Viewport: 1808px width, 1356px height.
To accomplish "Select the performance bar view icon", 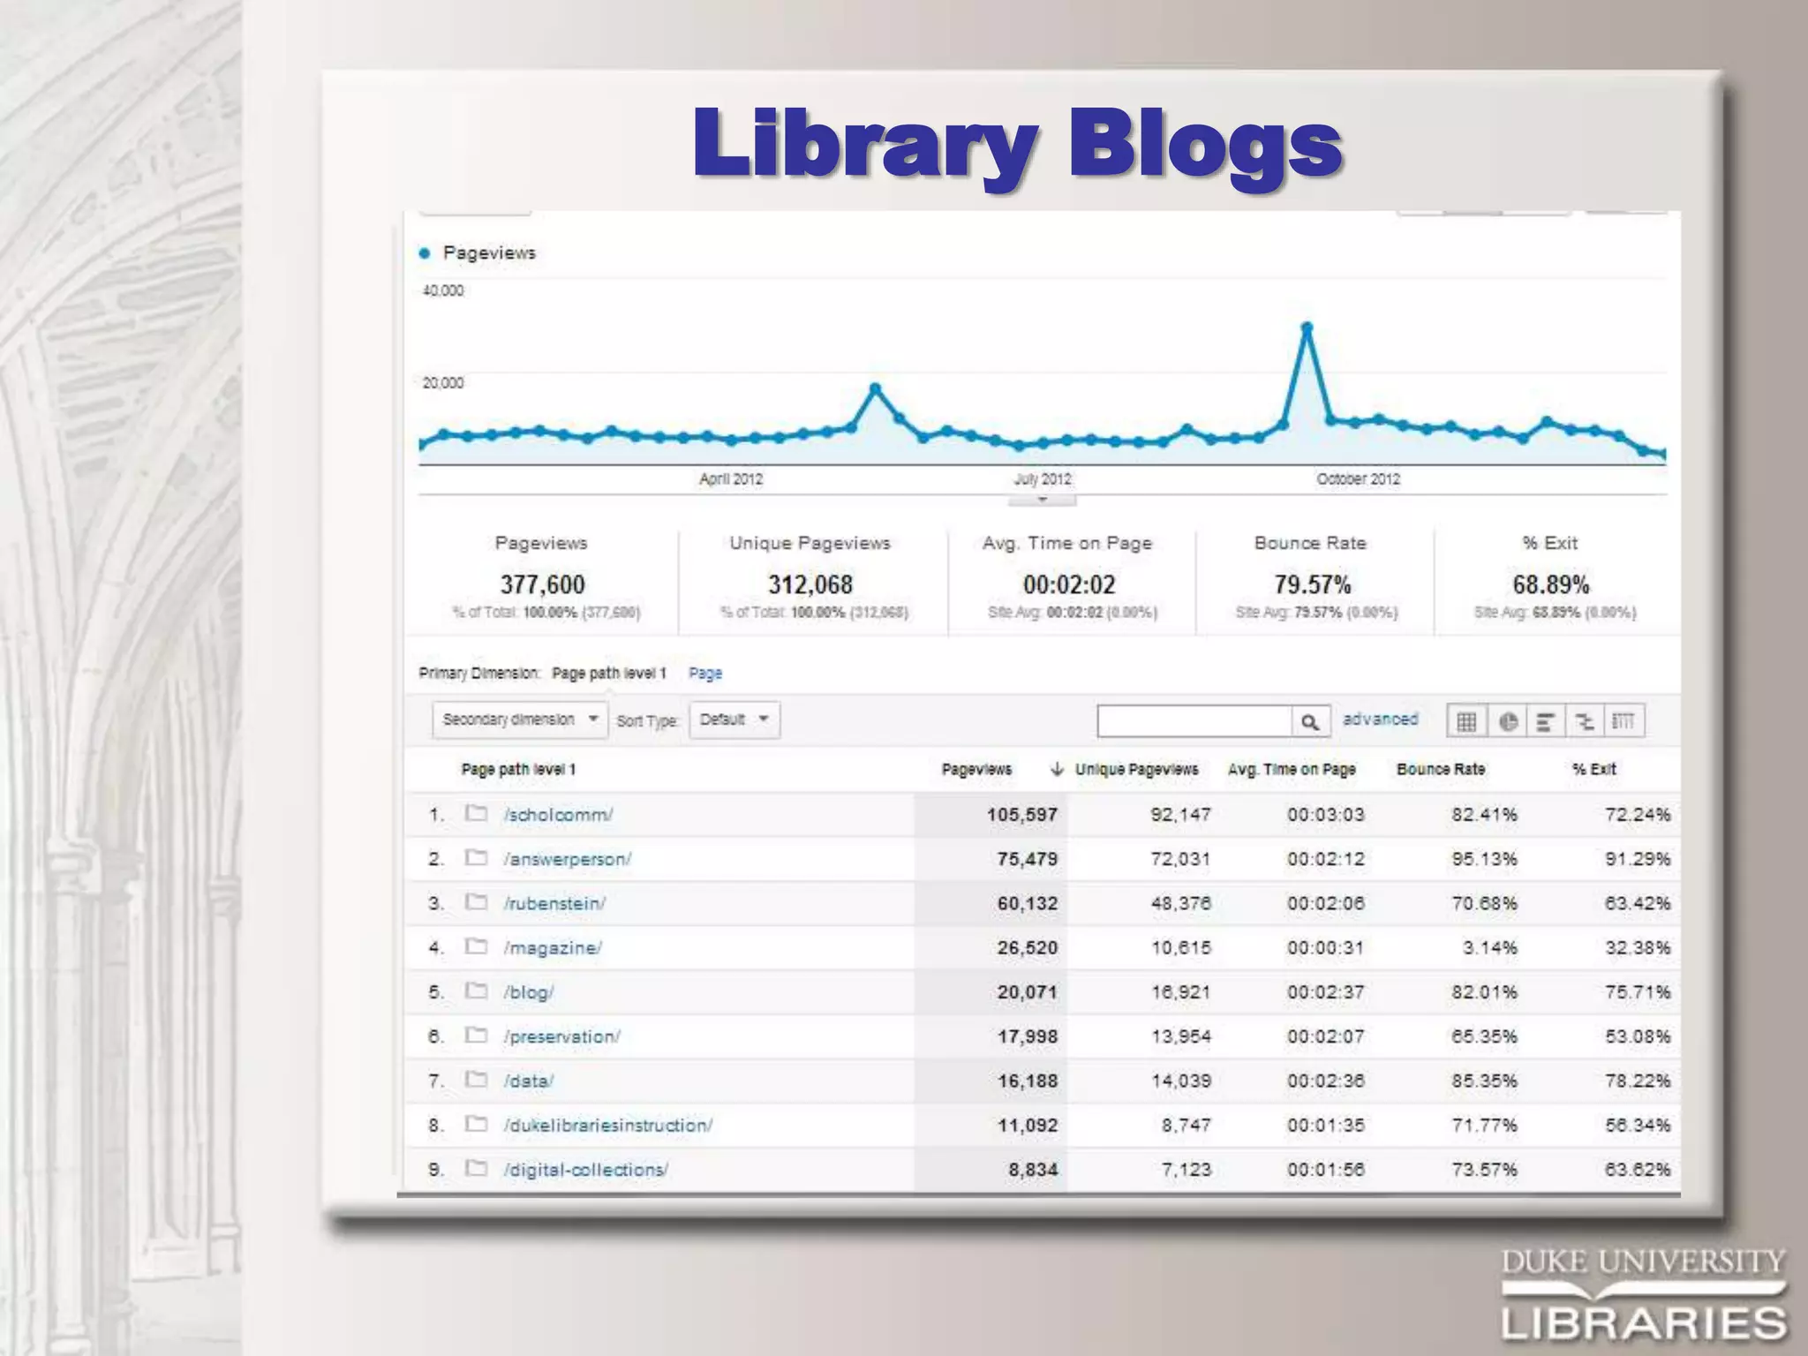I will click(x=1545, y=721).
